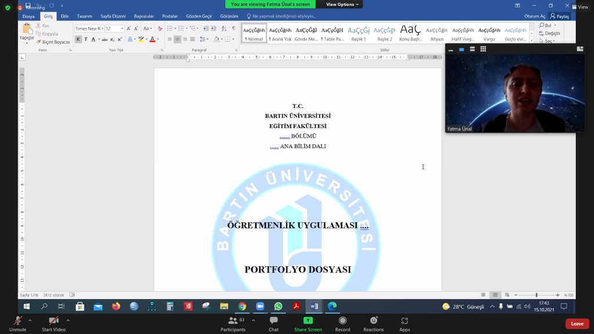Toggle italic (T) formatting

[86, 39]
